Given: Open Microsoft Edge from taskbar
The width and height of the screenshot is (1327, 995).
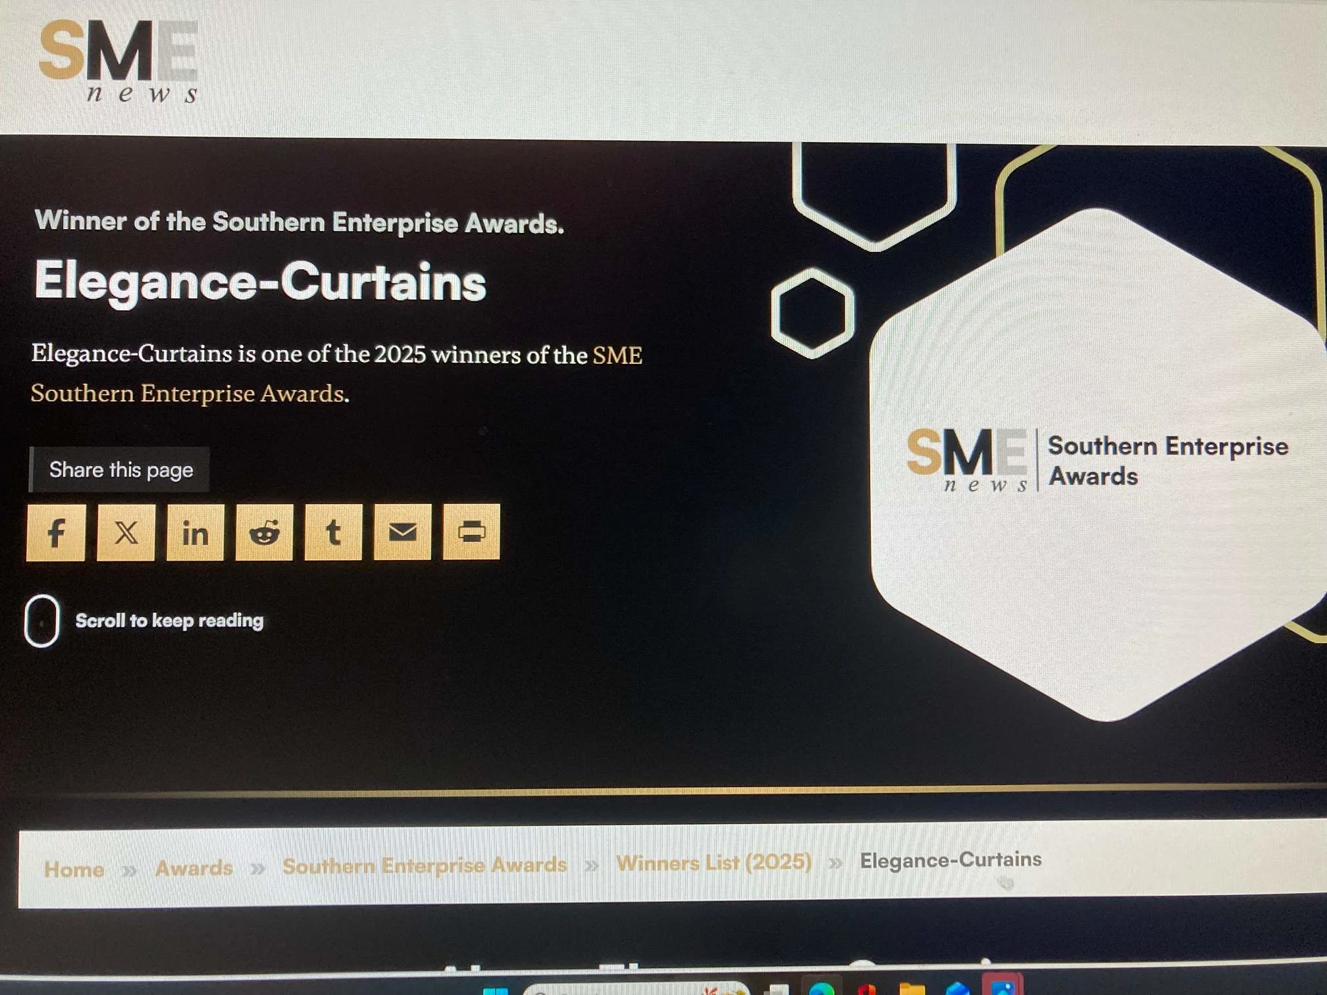Looking at the screenshot, I should (x=821, y=988).
